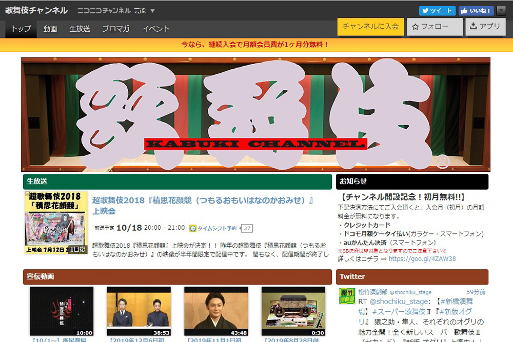Open the https://goo.gl/4ZAW38 link
This screenshot has height=342, width=513.
coord(422,258)
